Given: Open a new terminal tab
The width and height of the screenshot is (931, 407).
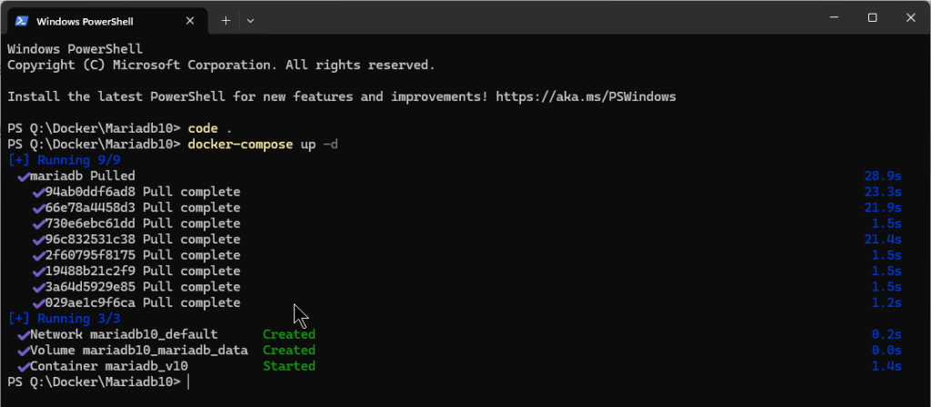Looking at the screenshot, I should tap(225, 20).
